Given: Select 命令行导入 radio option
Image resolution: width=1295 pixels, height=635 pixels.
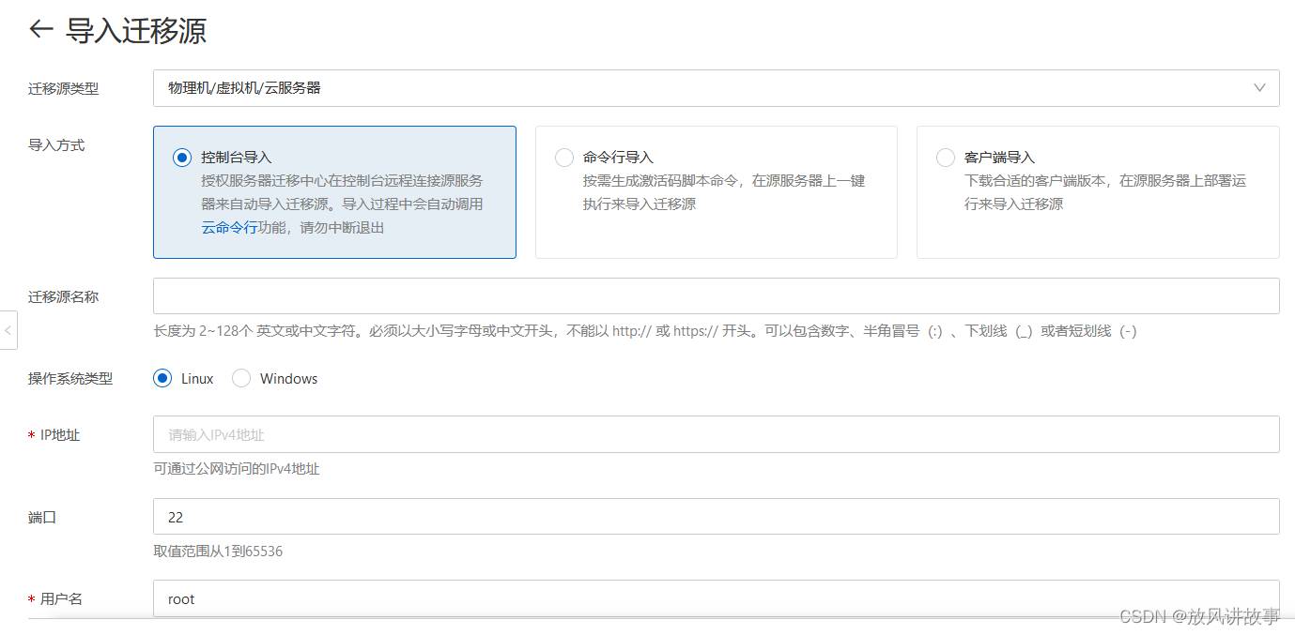Looking at the screenshot, I should point(564,158).
